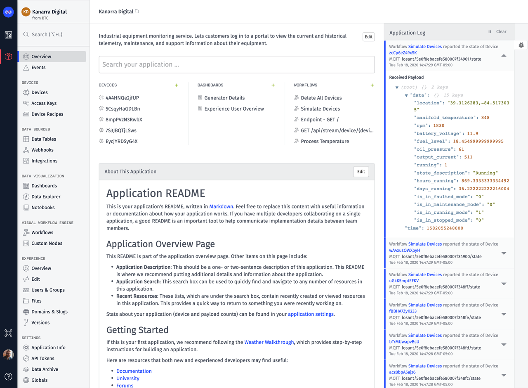Collapse the data node in the payload tree
Image resolution: width=528 pixels, height=388 pixels.
(x=406, y=95)
